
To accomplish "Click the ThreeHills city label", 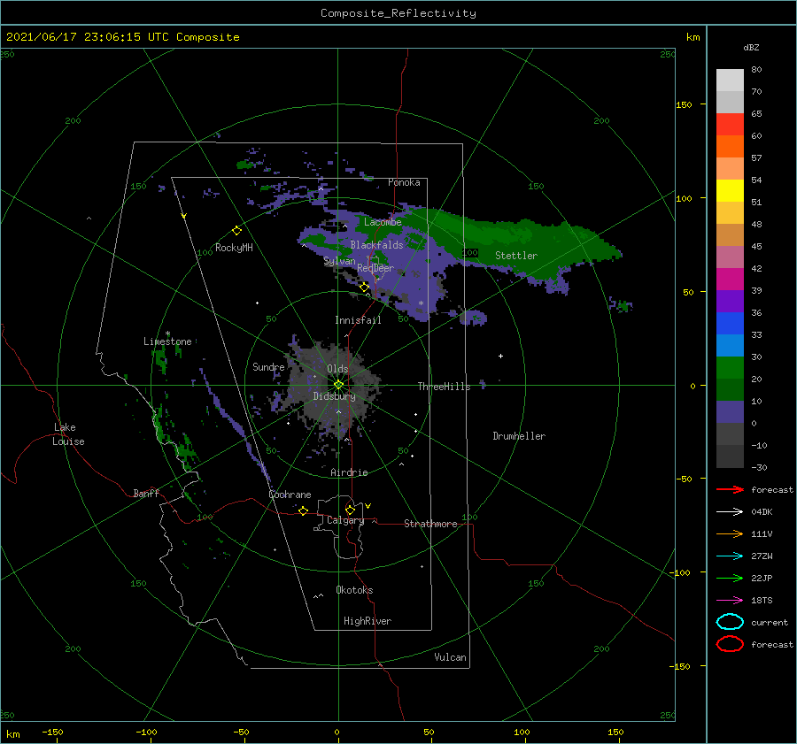I will [445, 387].
